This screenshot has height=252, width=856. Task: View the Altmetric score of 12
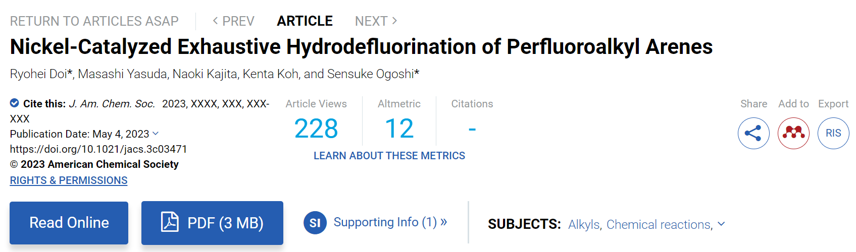click(x=399, y=129)
